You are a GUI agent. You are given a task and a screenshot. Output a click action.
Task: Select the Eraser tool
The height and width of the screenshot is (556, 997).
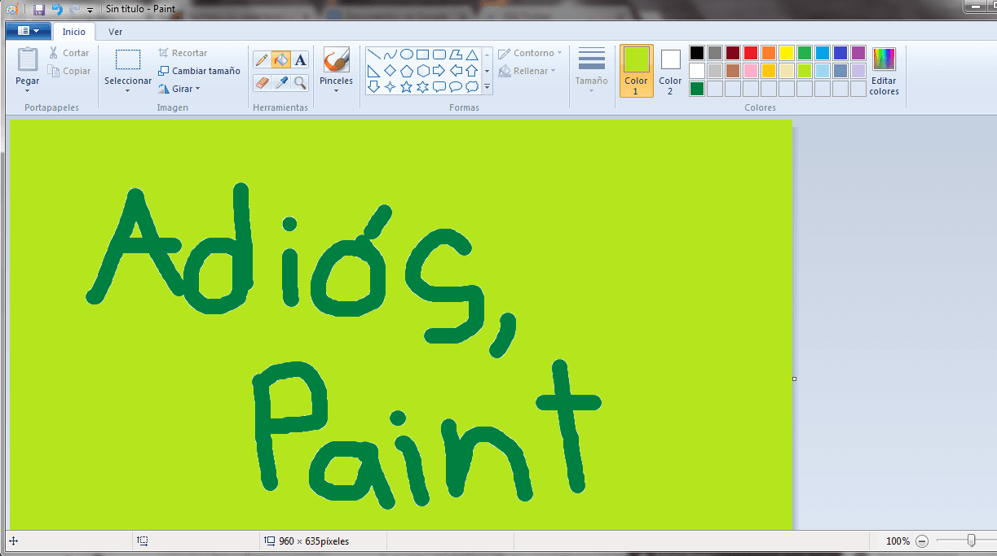(262, 83)
